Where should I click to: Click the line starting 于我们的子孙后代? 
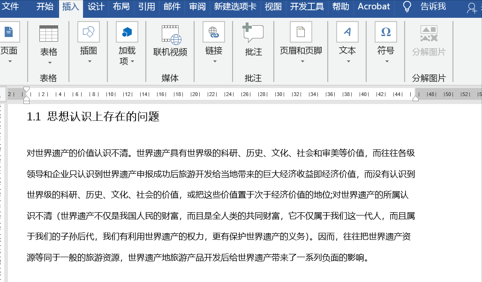218,236
